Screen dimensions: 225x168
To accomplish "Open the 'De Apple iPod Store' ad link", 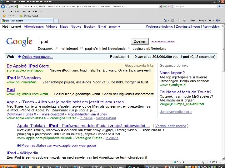I will [x=28, y=66].
